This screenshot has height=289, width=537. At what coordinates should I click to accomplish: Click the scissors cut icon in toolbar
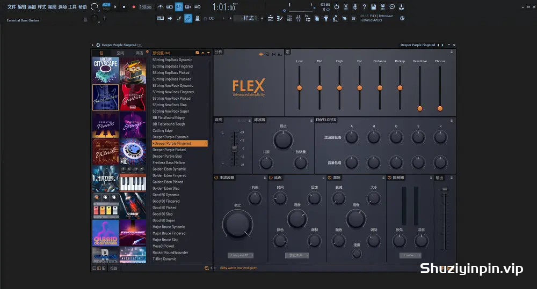(346, 7)
